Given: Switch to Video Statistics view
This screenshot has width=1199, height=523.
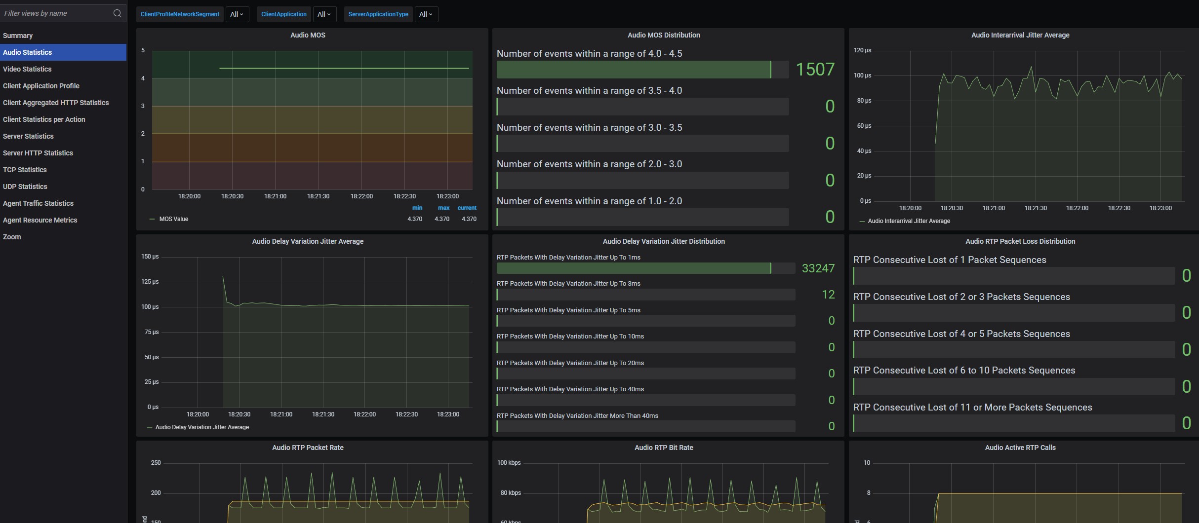Looking at the screenshot, I should (x=27, y=69).
